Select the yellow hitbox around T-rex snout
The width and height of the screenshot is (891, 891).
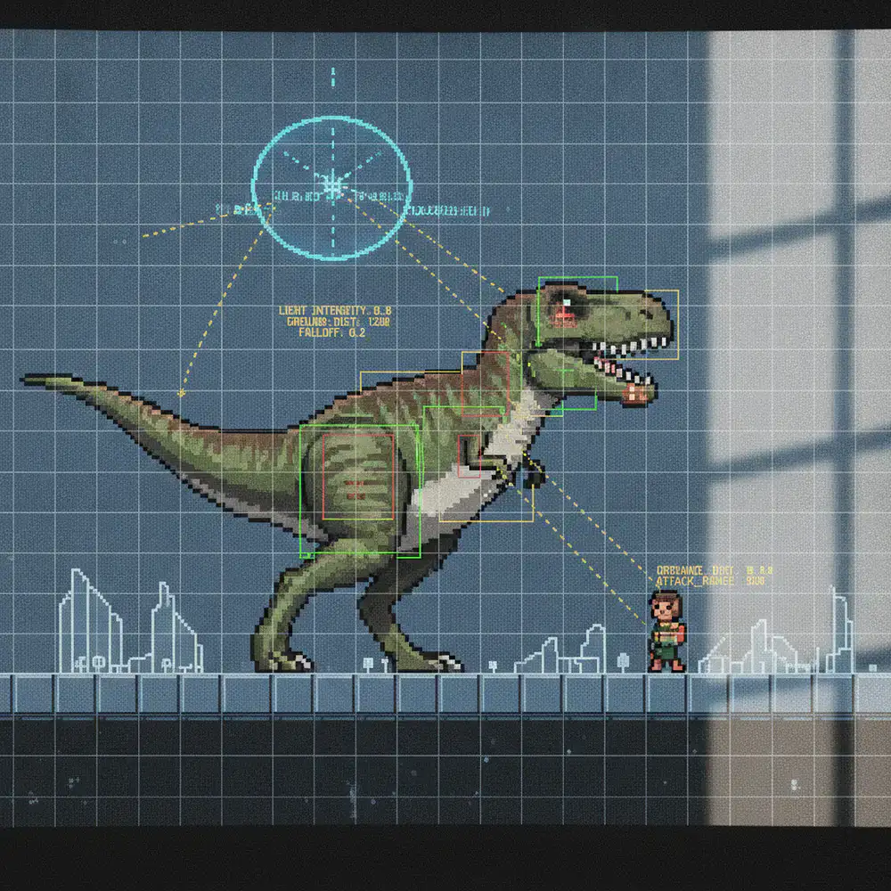661,324
